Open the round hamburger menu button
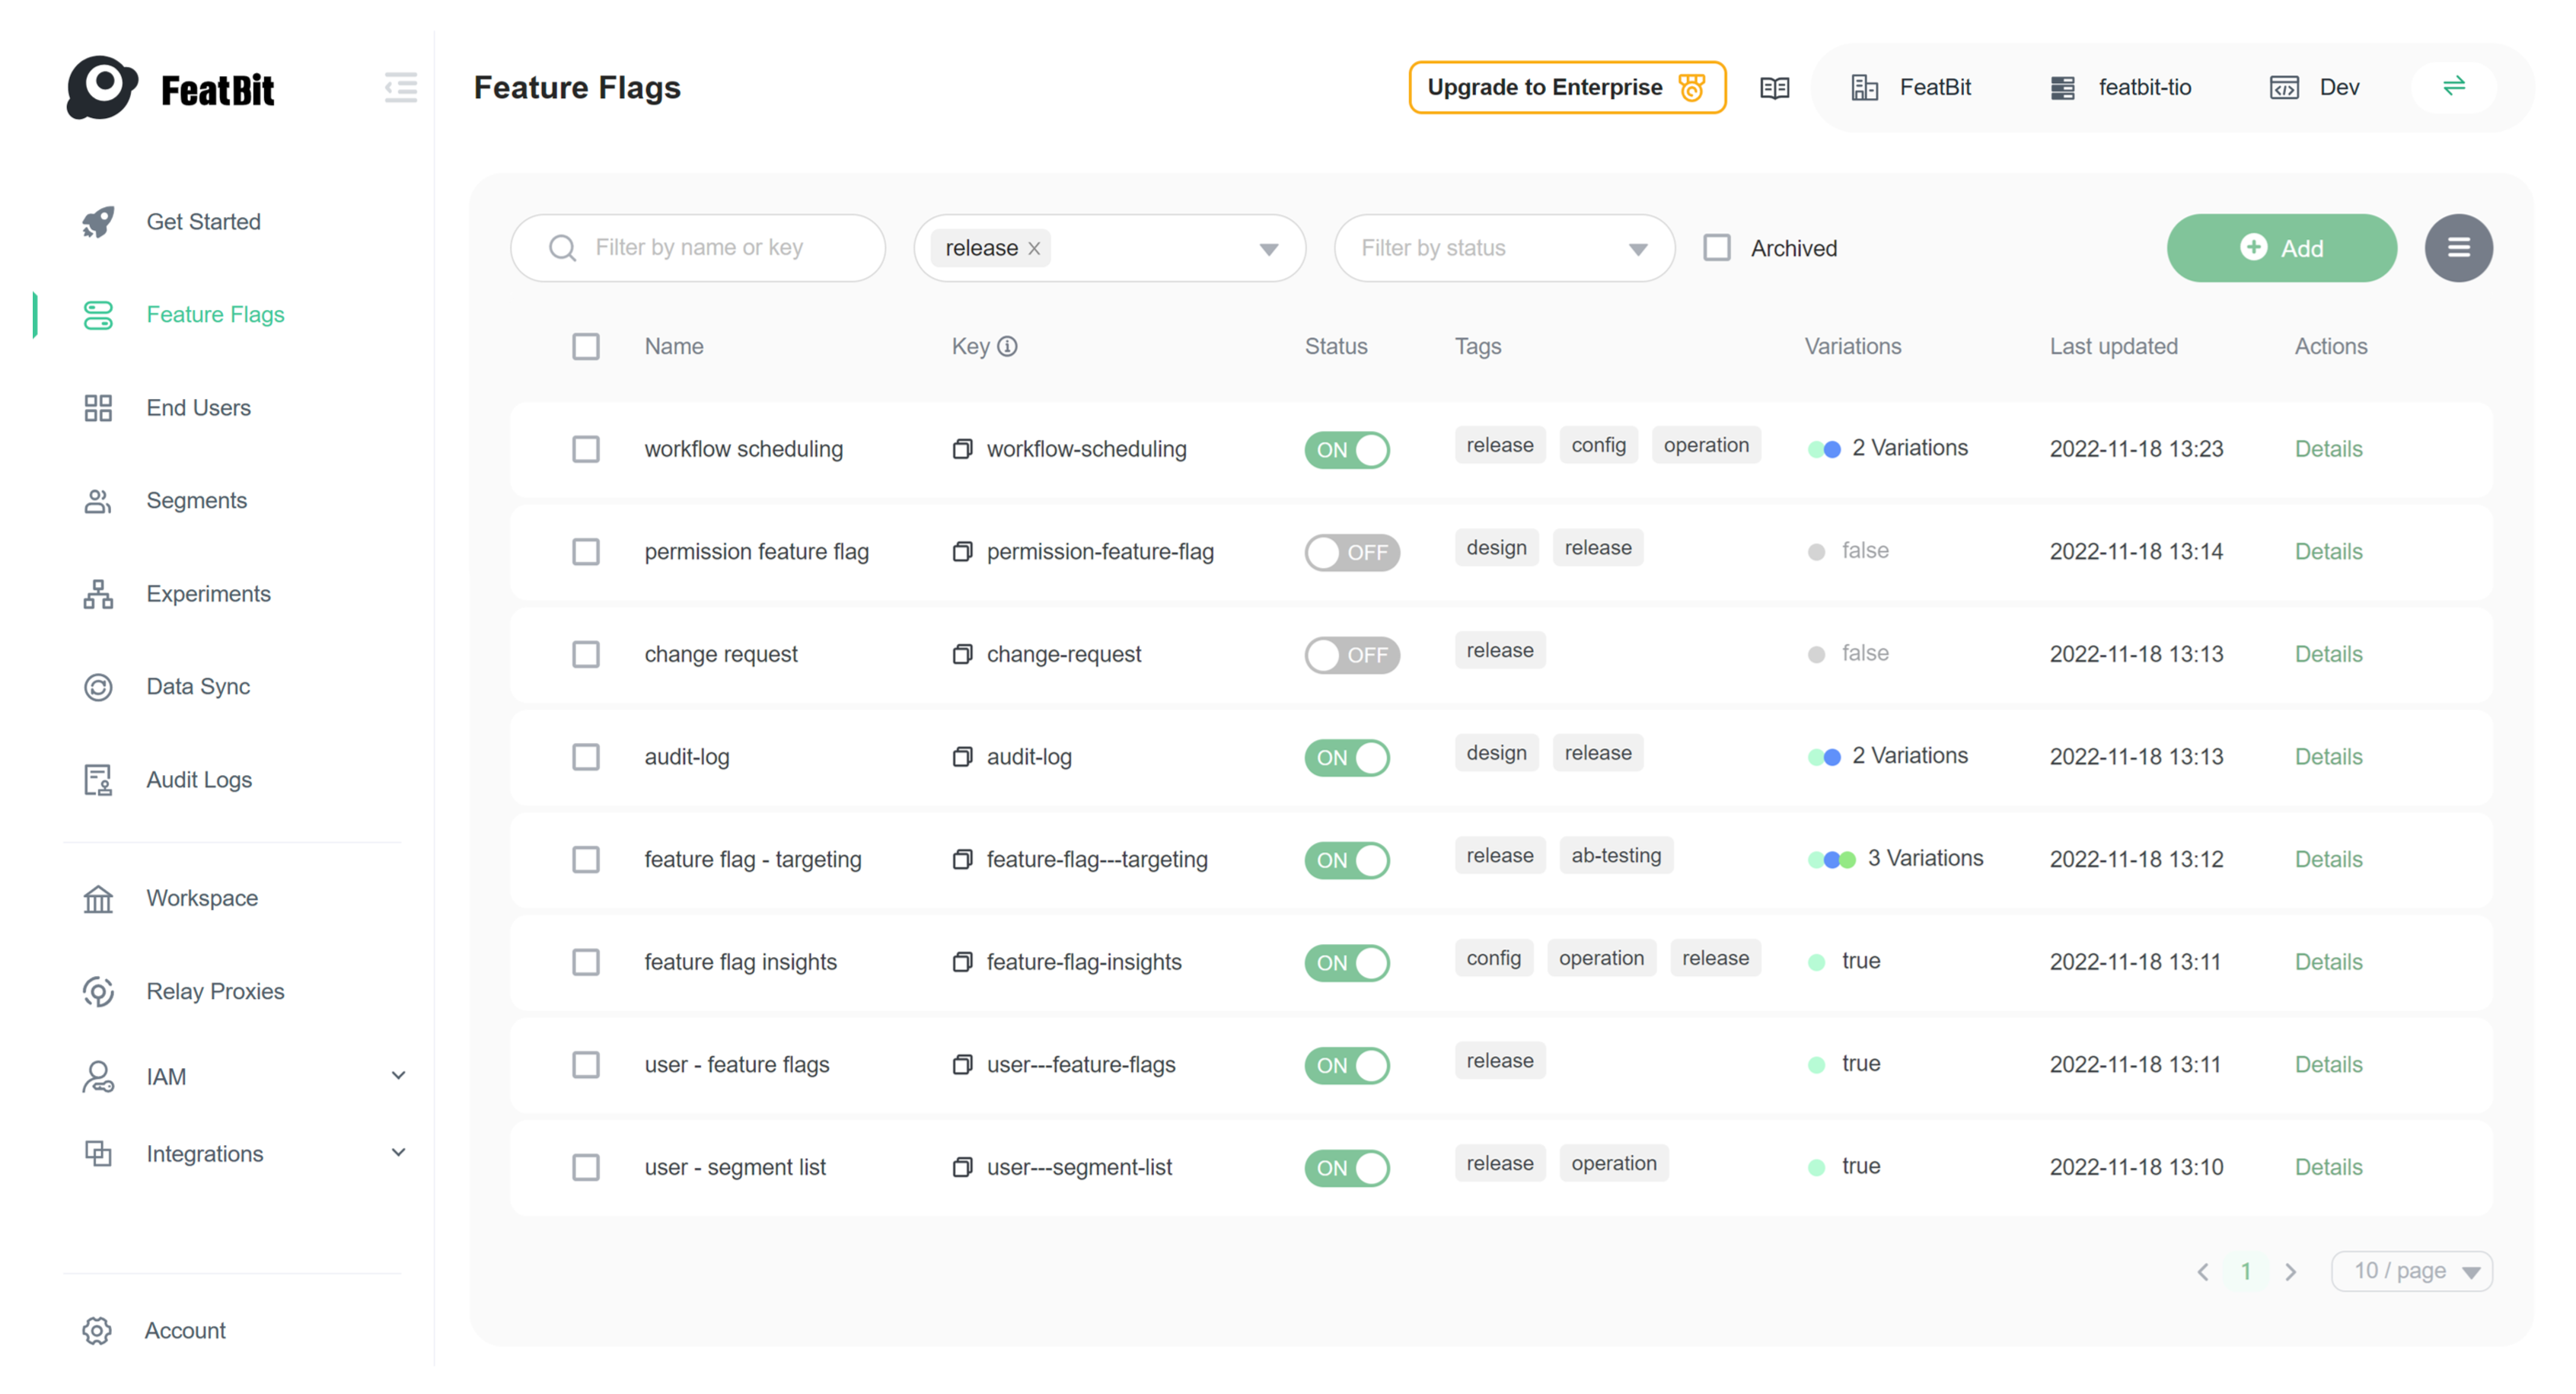The width and height of the screenshot is (2576, 1394). 2457,248
